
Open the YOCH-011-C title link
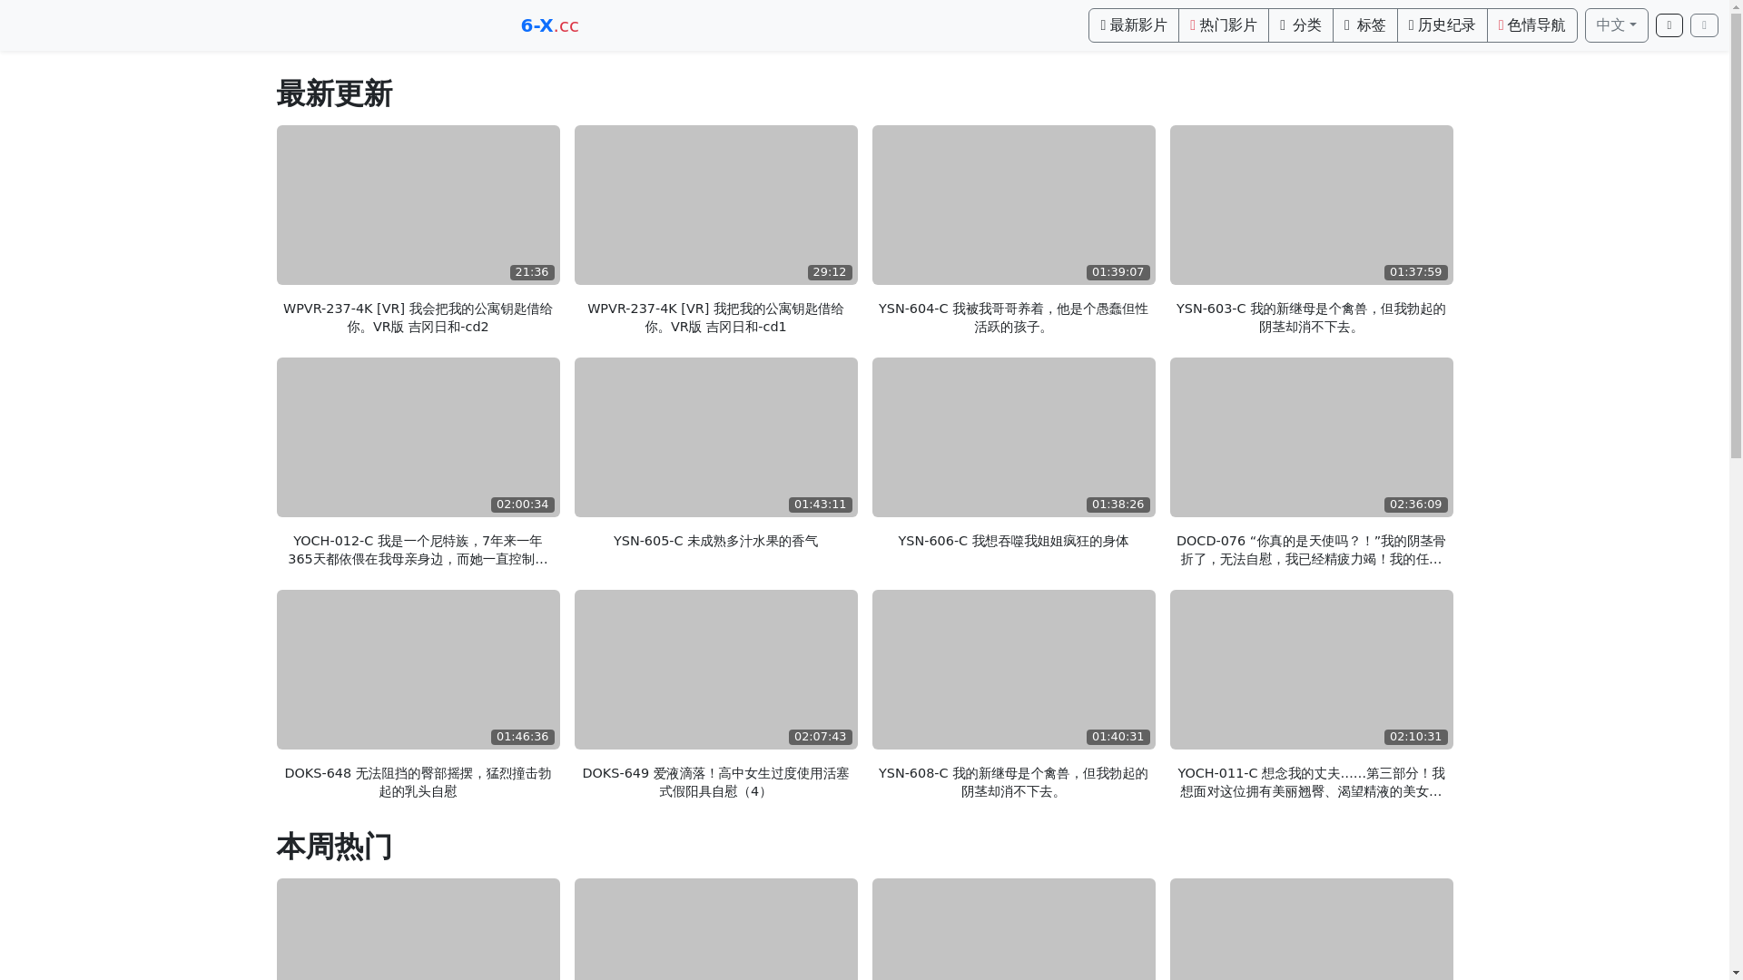1311,782
